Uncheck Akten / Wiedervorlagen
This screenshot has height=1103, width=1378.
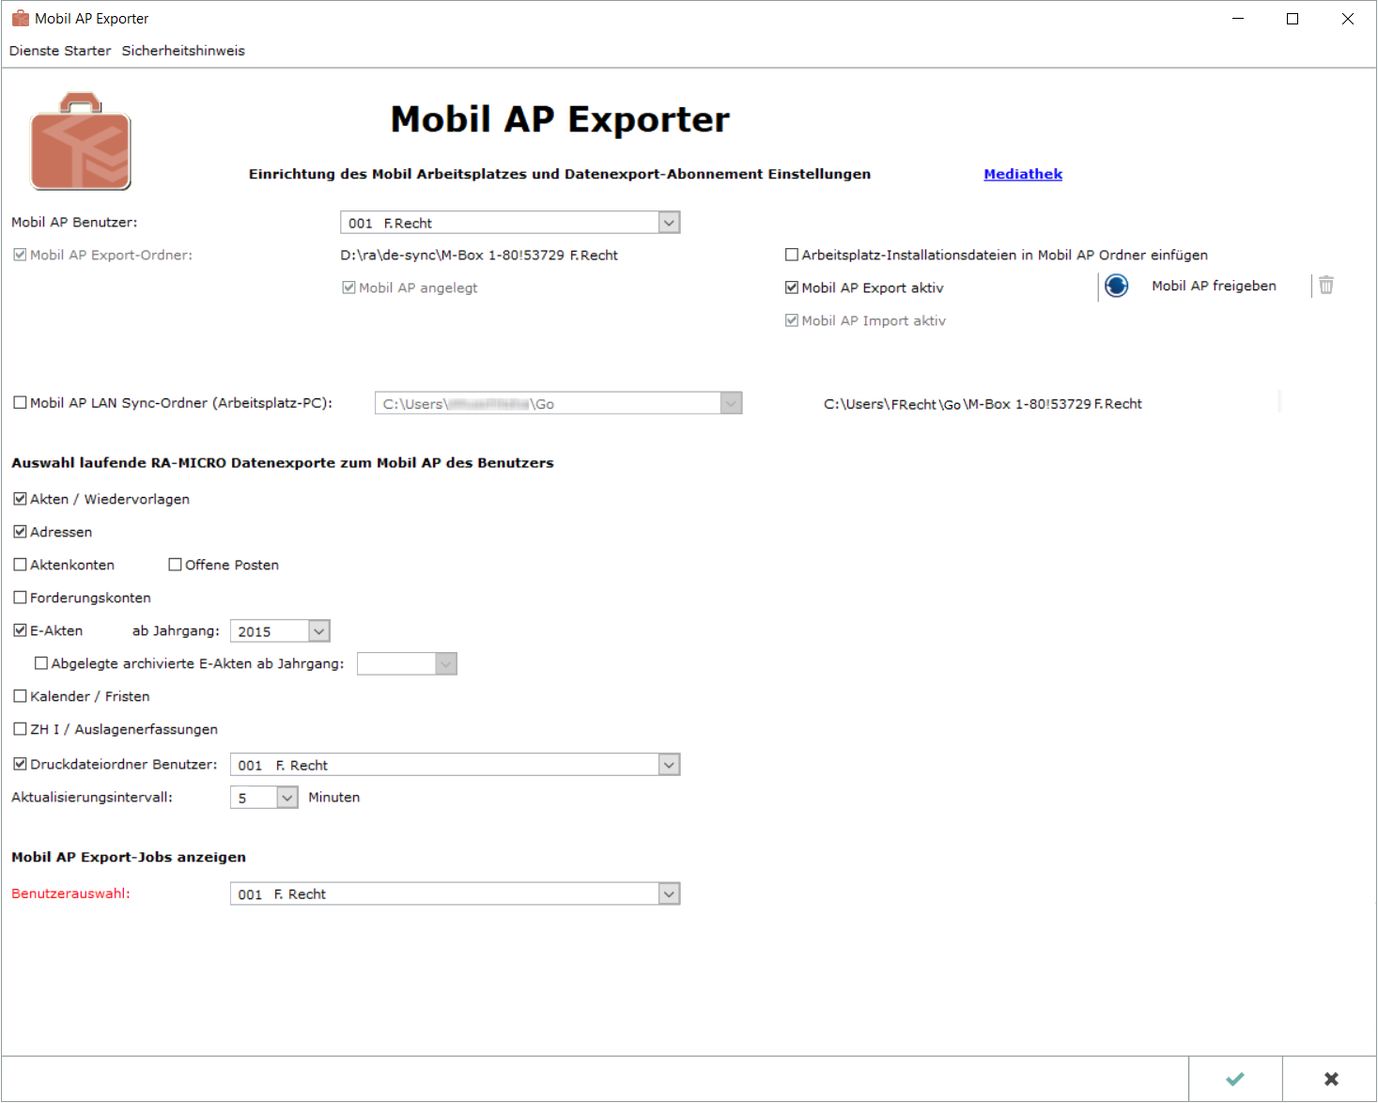(20, 499)
